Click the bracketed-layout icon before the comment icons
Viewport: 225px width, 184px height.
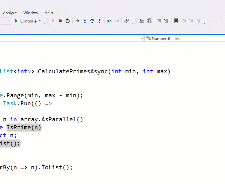(149, 21)
